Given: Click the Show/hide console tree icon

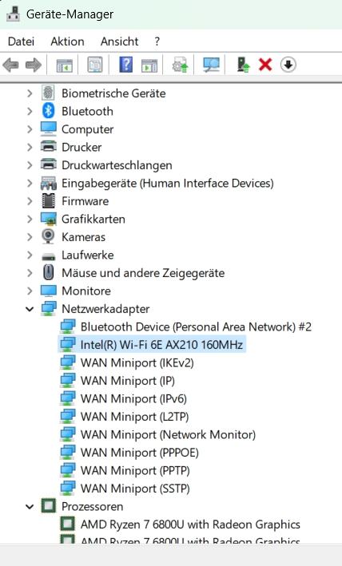Looking at the screenshot, I should tap(65, 65).
